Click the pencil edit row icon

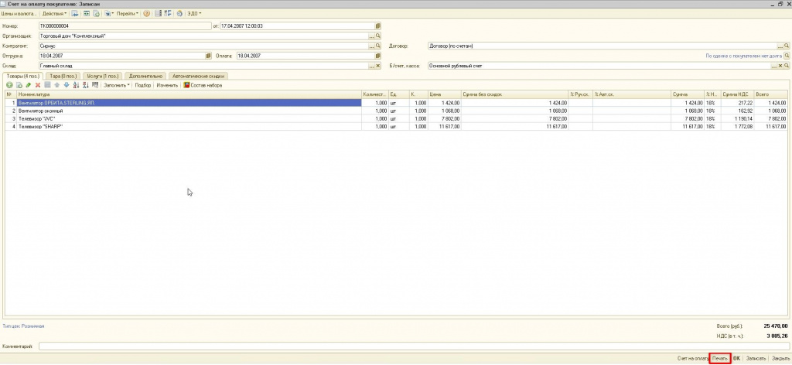[x=29, y=85]
